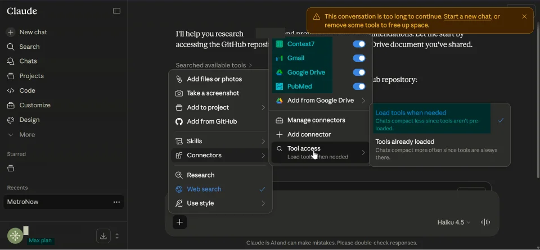This screenshot has height=250, width=540.
Task: Open the starred project icon
Action: (11, 168)
